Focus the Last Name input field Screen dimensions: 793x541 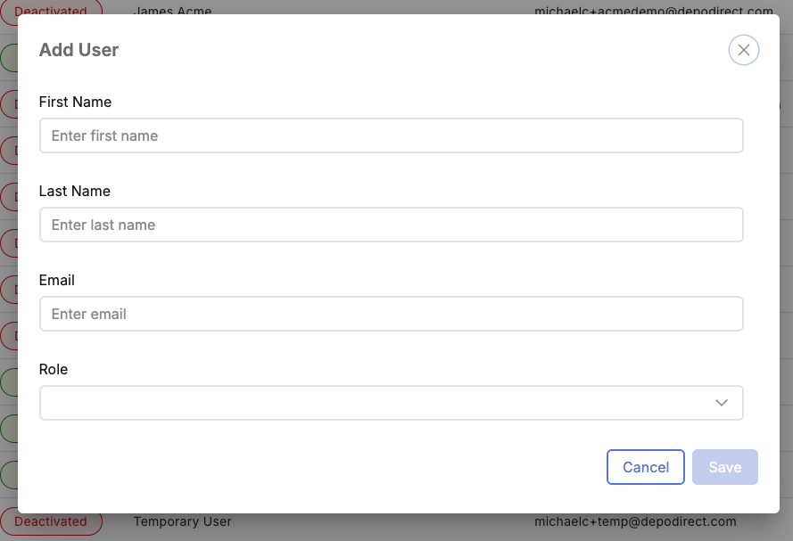[x=392, y=225]
